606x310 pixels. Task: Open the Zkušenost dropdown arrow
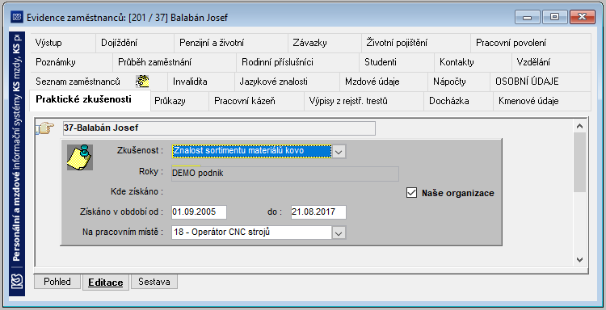(x=339, y=151)
